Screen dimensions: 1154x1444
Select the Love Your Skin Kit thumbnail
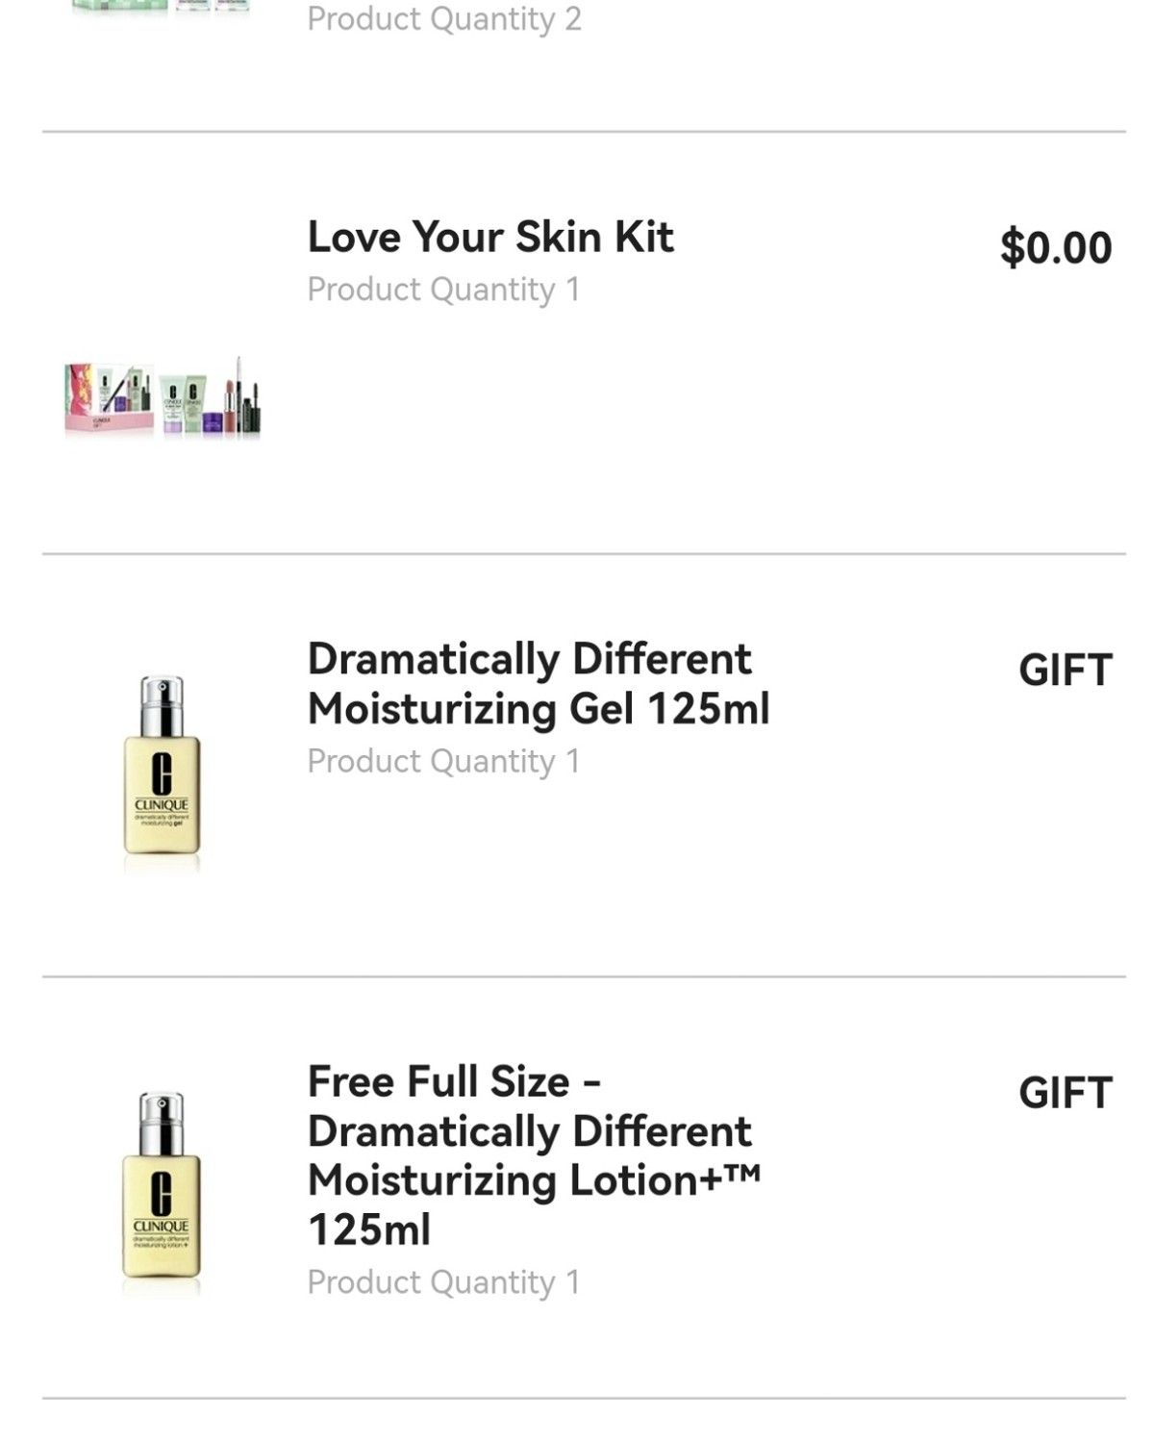[x=162, y=398]
